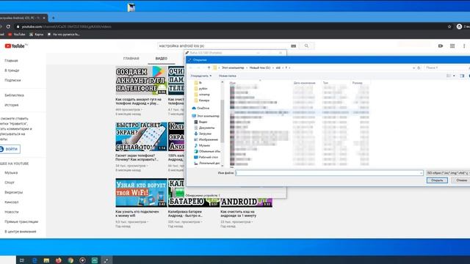
Task: Open the YouTube apps grid icon
Action: (x=452, y=45)
